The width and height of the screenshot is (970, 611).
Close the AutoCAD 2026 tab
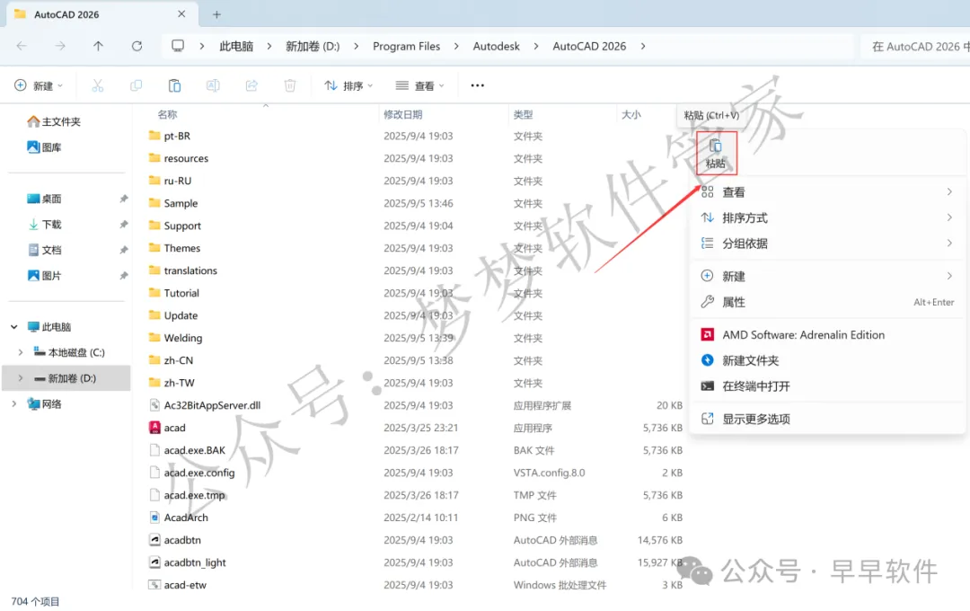(181, 13)
